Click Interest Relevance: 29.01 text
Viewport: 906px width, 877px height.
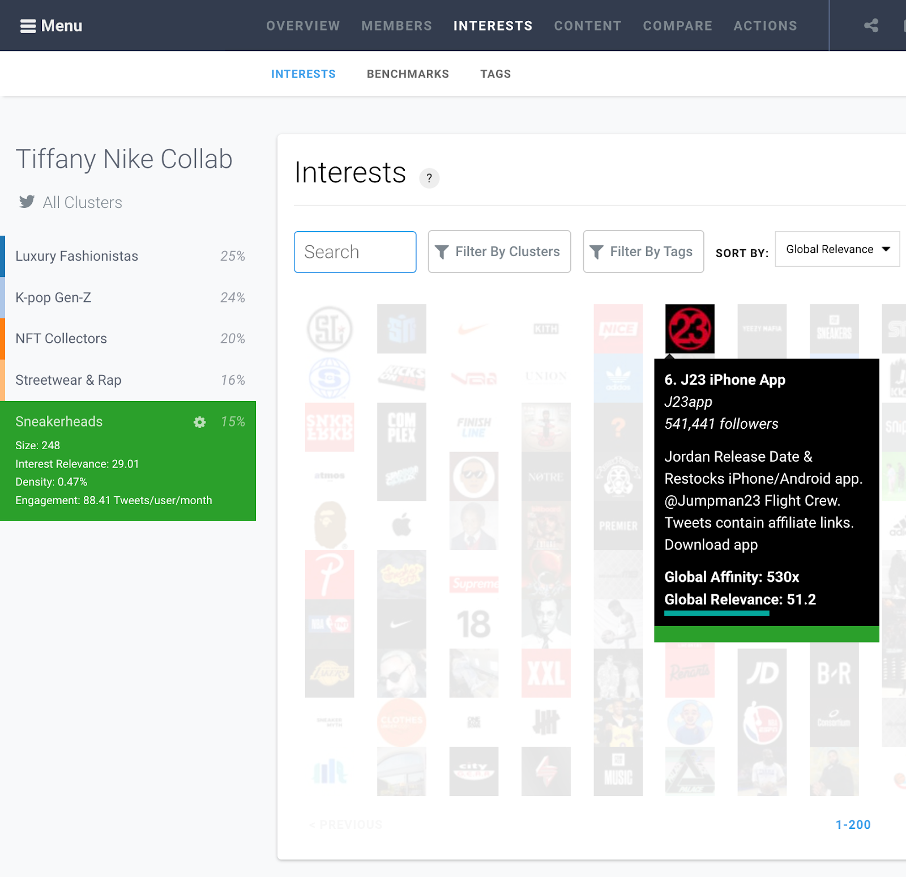pos(77,464)
